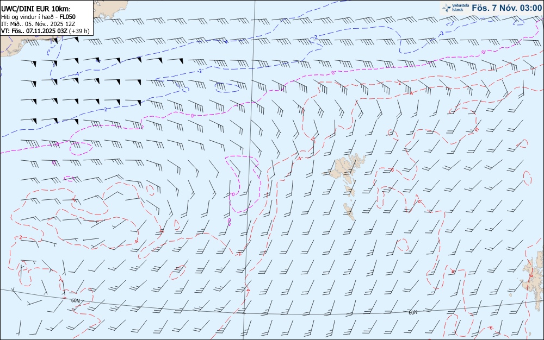Screen dimensions: 544x340
Task: Click the red '2' contour label at far left
Action: click(21, 237)
